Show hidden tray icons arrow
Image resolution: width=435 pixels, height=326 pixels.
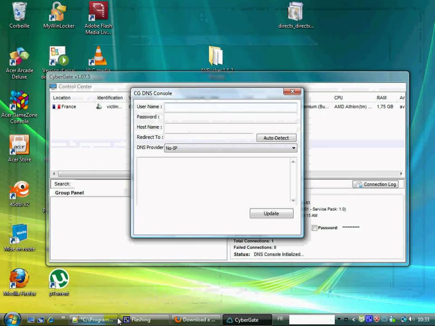point(353,320)
